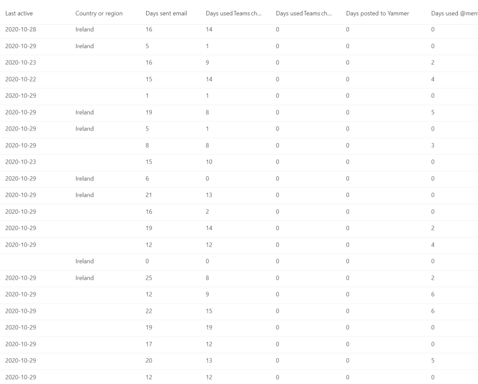478x384 pixels.
Task: Click the value 2 in Teams chat column
Action: (207, 212)
